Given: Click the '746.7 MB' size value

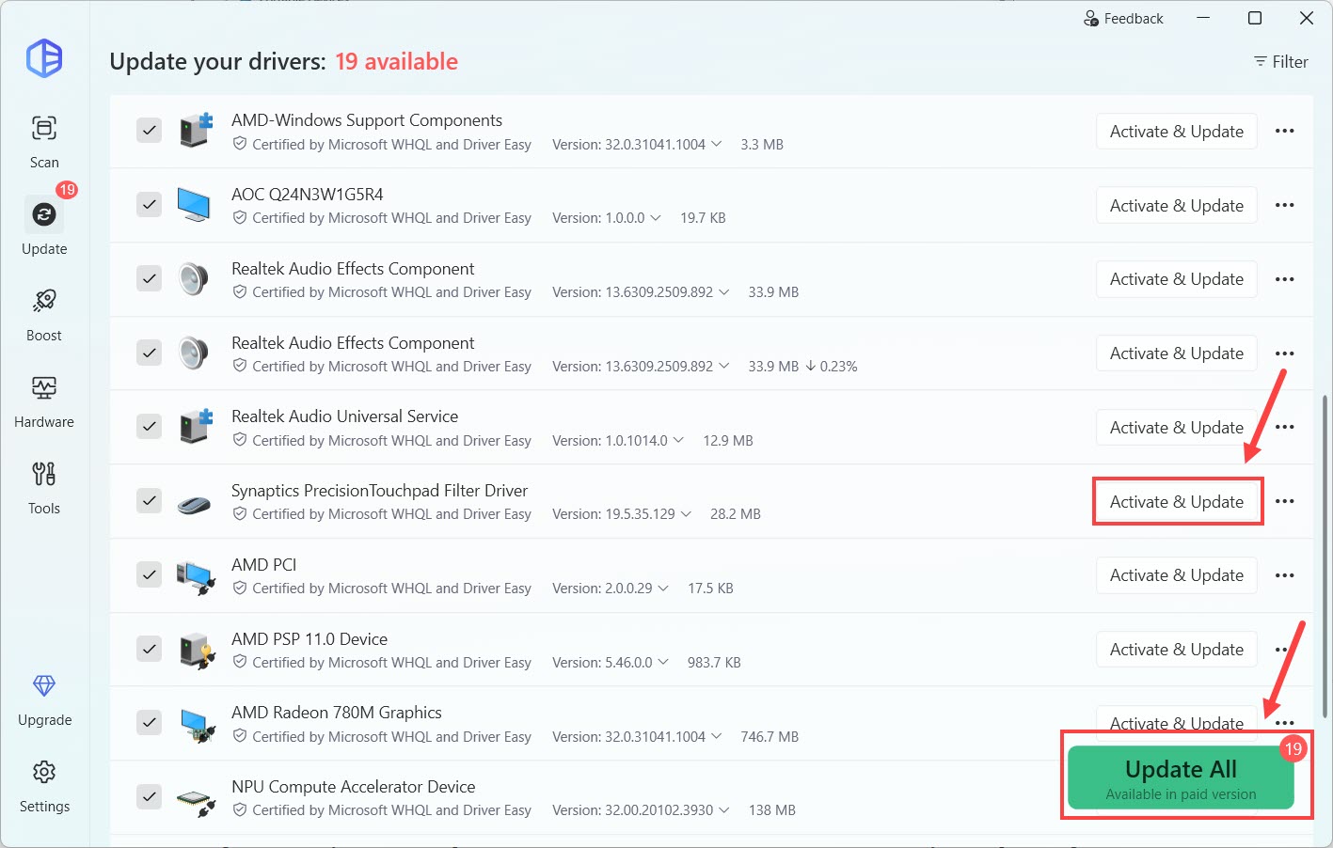Looking at the screenshot, I should [770, 737].
